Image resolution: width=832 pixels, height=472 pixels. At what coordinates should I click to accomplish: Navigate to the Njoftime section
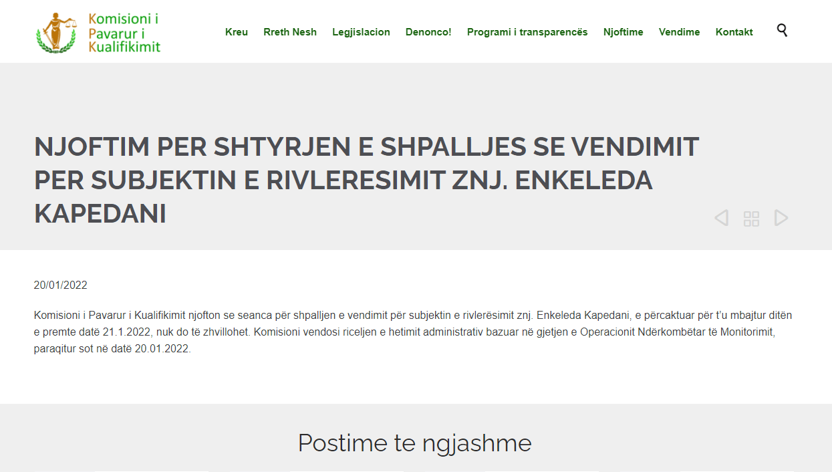pyautogui.click(x=623, y=32)
